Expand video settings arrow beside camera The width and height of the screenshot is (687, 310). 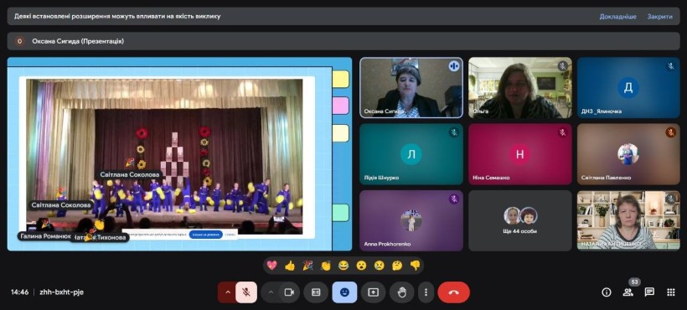[271, 292]
